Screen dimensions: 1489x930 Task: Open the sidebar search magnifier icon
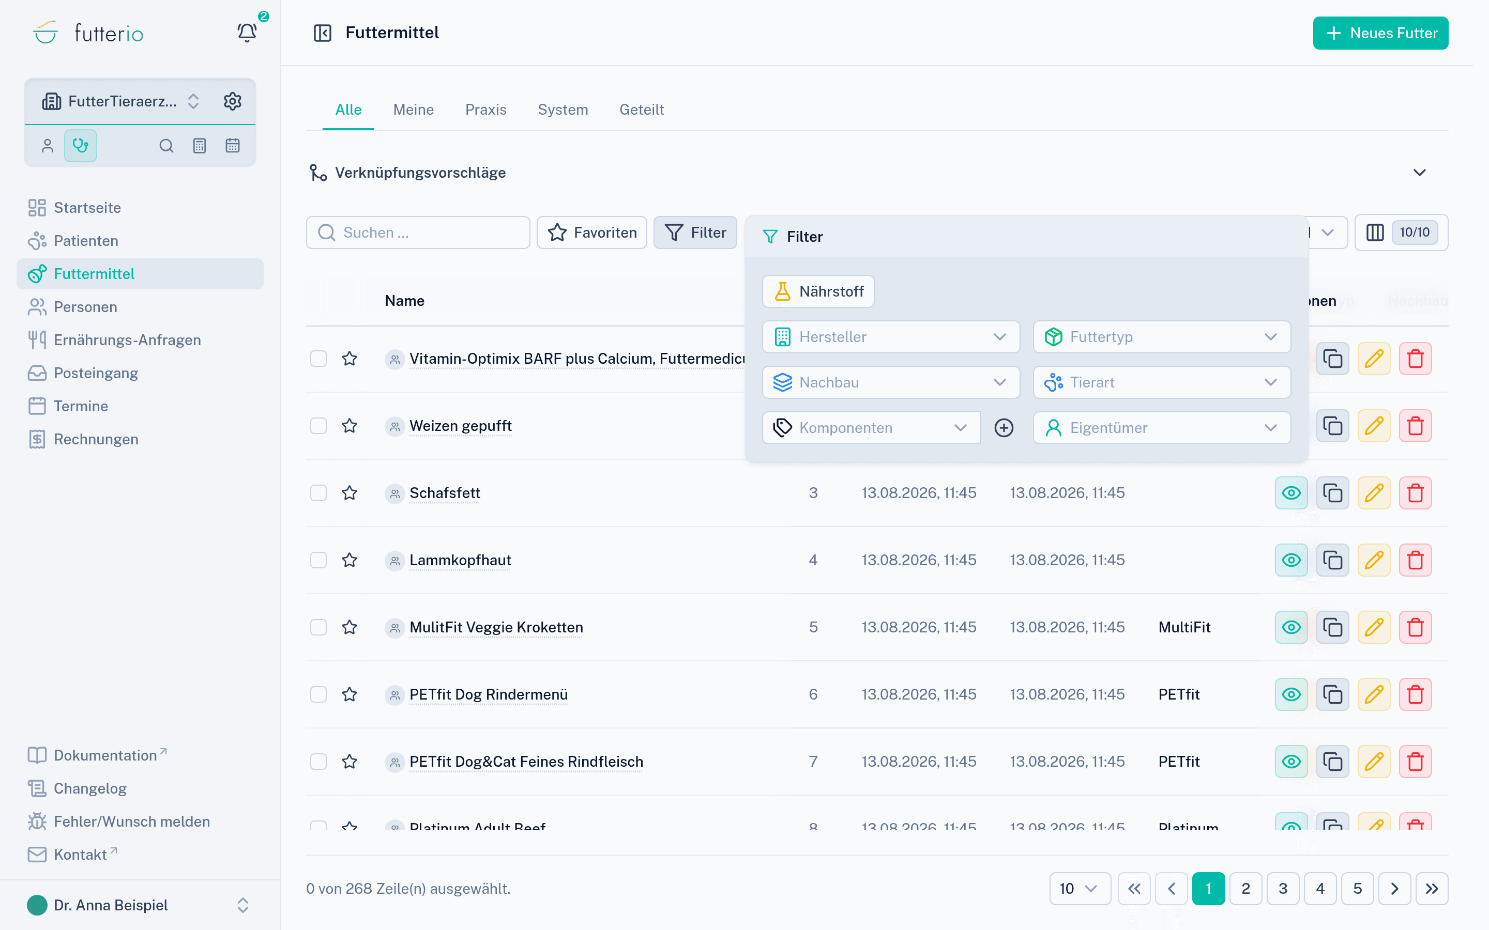(166, 146)
